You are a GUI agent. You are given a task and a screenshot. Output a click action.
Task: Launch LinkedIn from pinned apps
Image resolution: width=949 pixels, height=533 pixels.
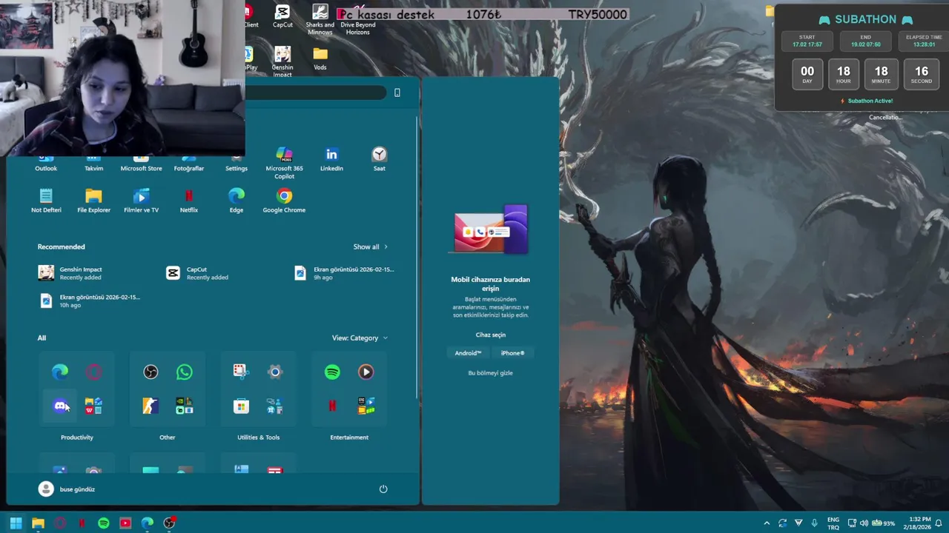point(331,159)
